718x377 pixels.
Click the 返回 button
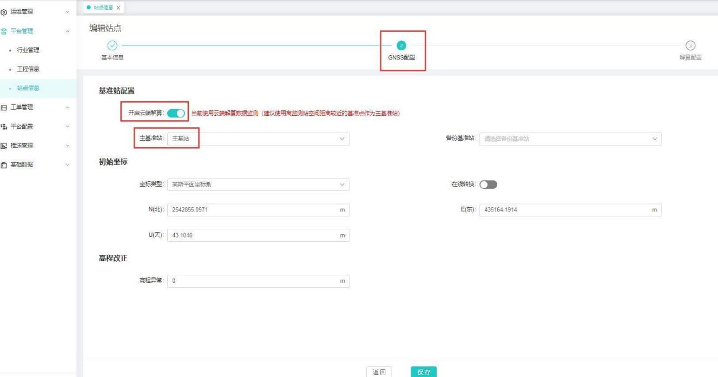pyautogui.click(x=379, y=372)
